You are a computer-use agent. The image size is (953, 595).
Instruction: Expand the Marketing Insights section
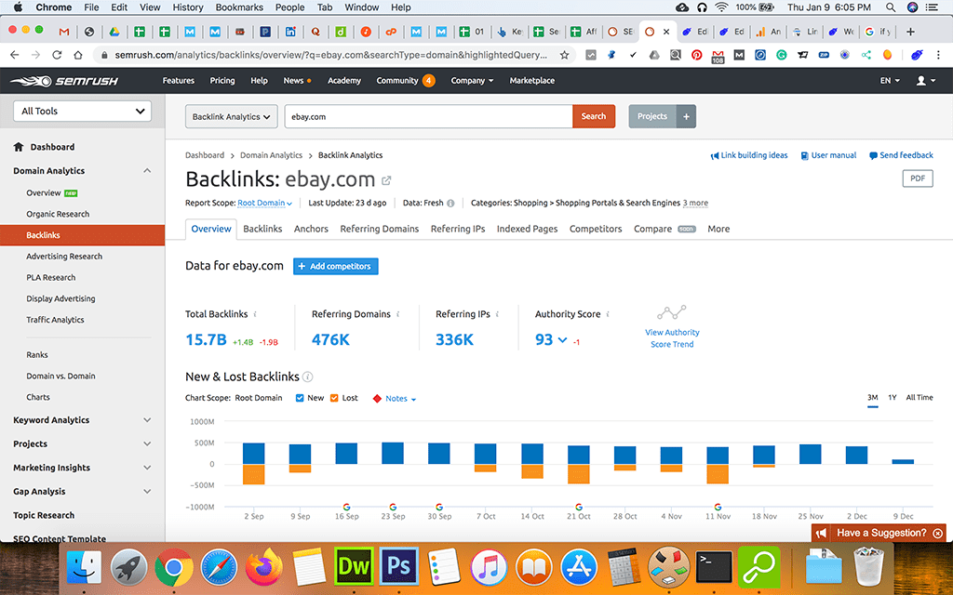pyautogui.click(x=147, y=468)
